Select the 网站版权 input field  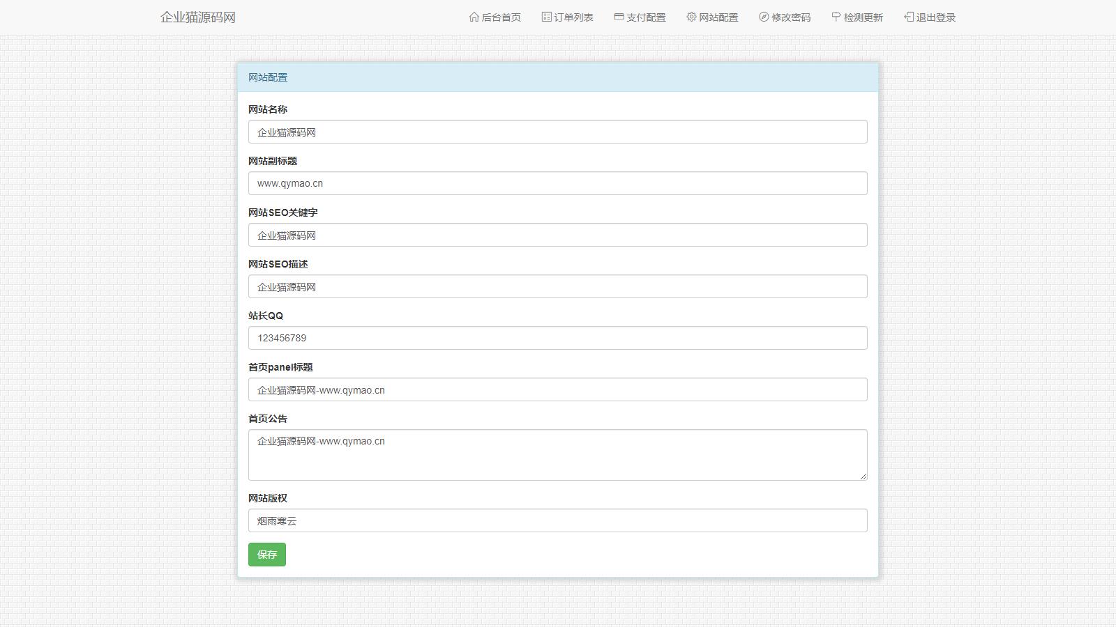[x=557, y=521]
